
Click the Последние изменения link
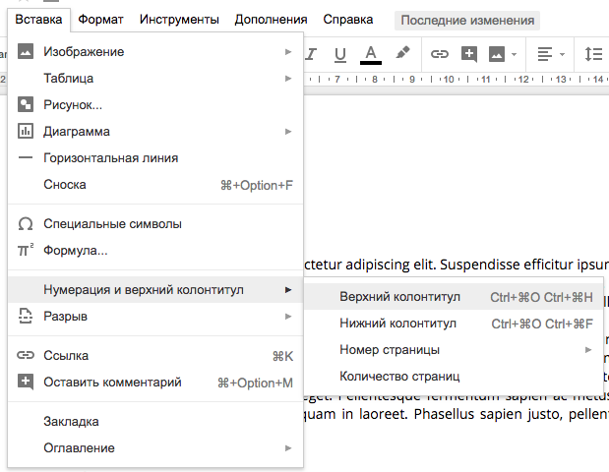pyautogui.click(x=466, y=20)
